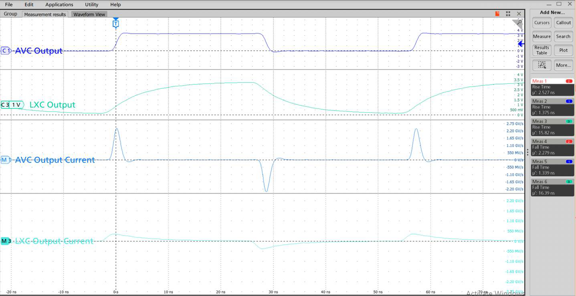Click the M1 math channel badge
The width and height of the screenshot is (576, 296).
[x=6, y=160]
